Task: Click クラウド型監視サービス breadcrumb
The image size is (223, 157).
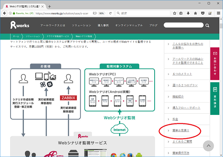Action: click(58, 36)
